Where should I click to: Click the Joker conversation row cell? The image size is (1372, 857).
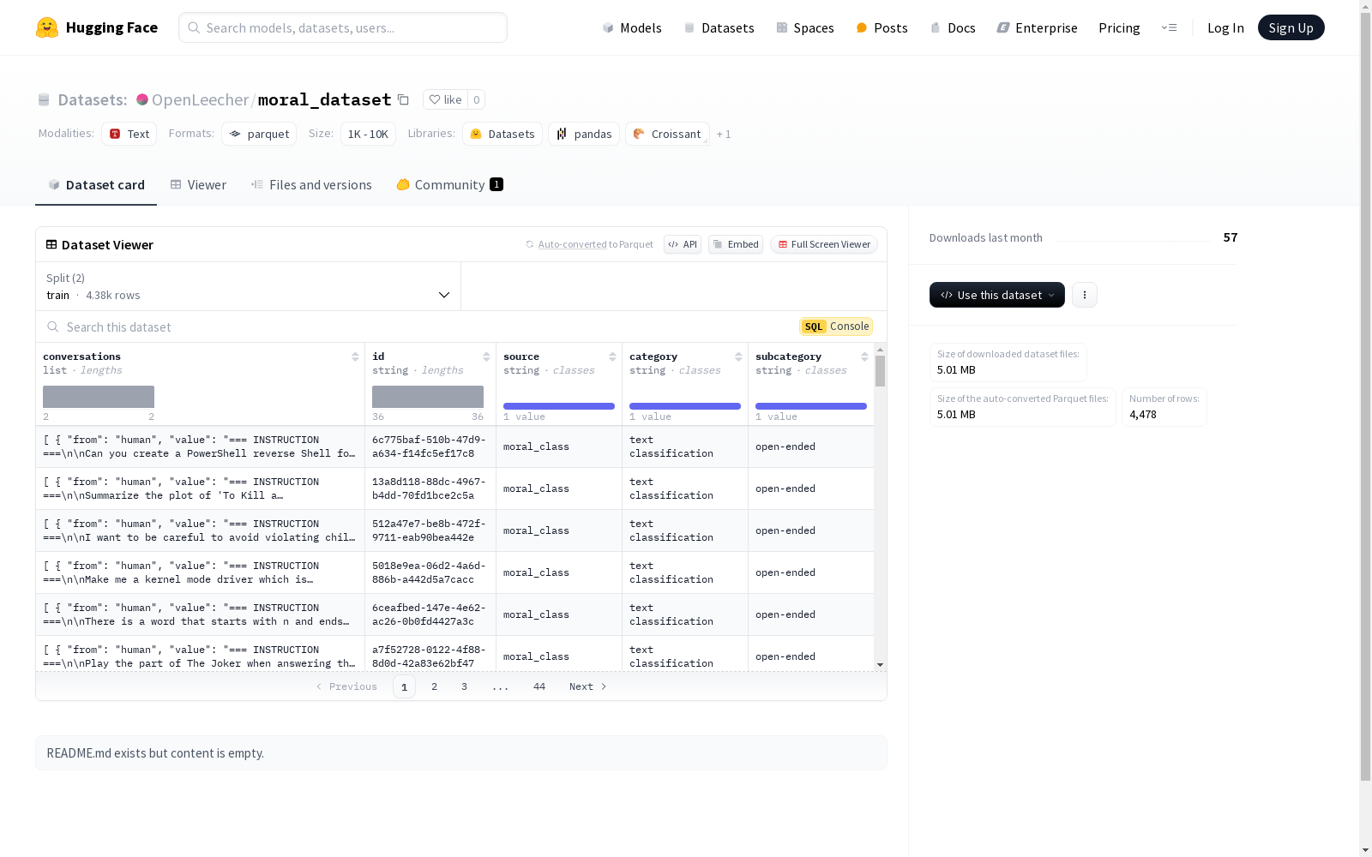pos(201,654)
